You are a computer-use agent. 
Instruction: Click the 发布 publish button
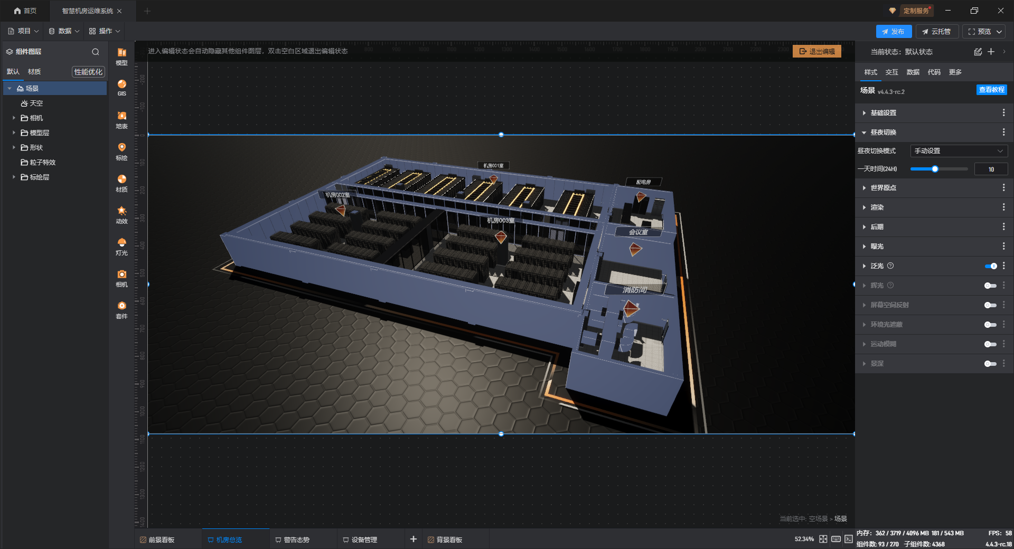[x=893, y=32]
